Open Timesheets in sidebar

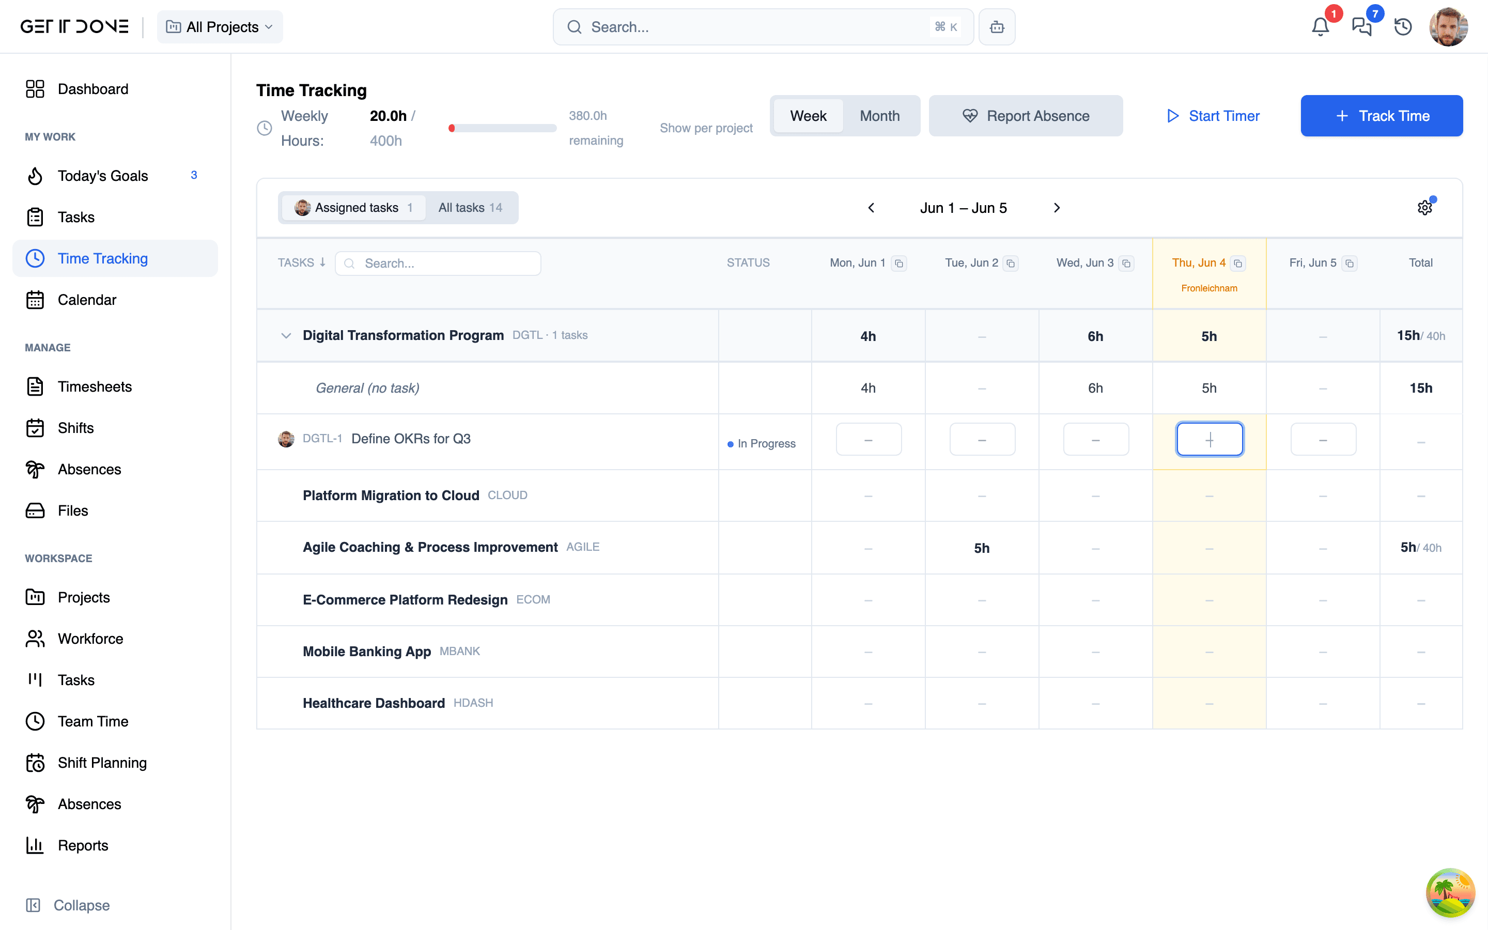coord(115,386)
